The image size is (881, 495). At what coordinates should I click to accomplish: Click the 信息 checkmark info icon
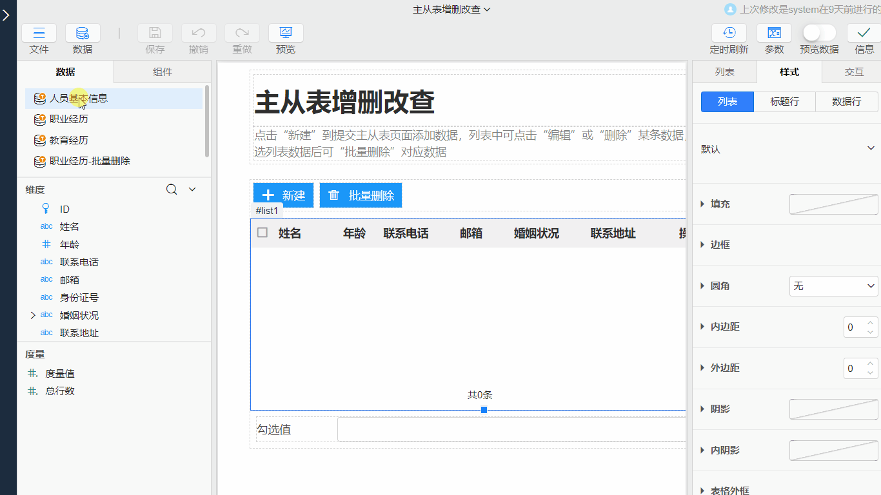tap(864, 33)
